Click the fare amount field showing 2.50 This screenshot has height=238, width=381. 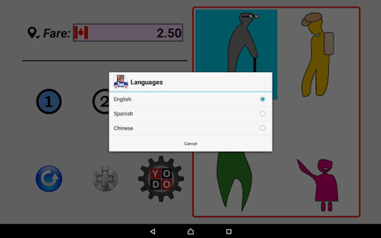pyautogui.click(x=128, y=33)
